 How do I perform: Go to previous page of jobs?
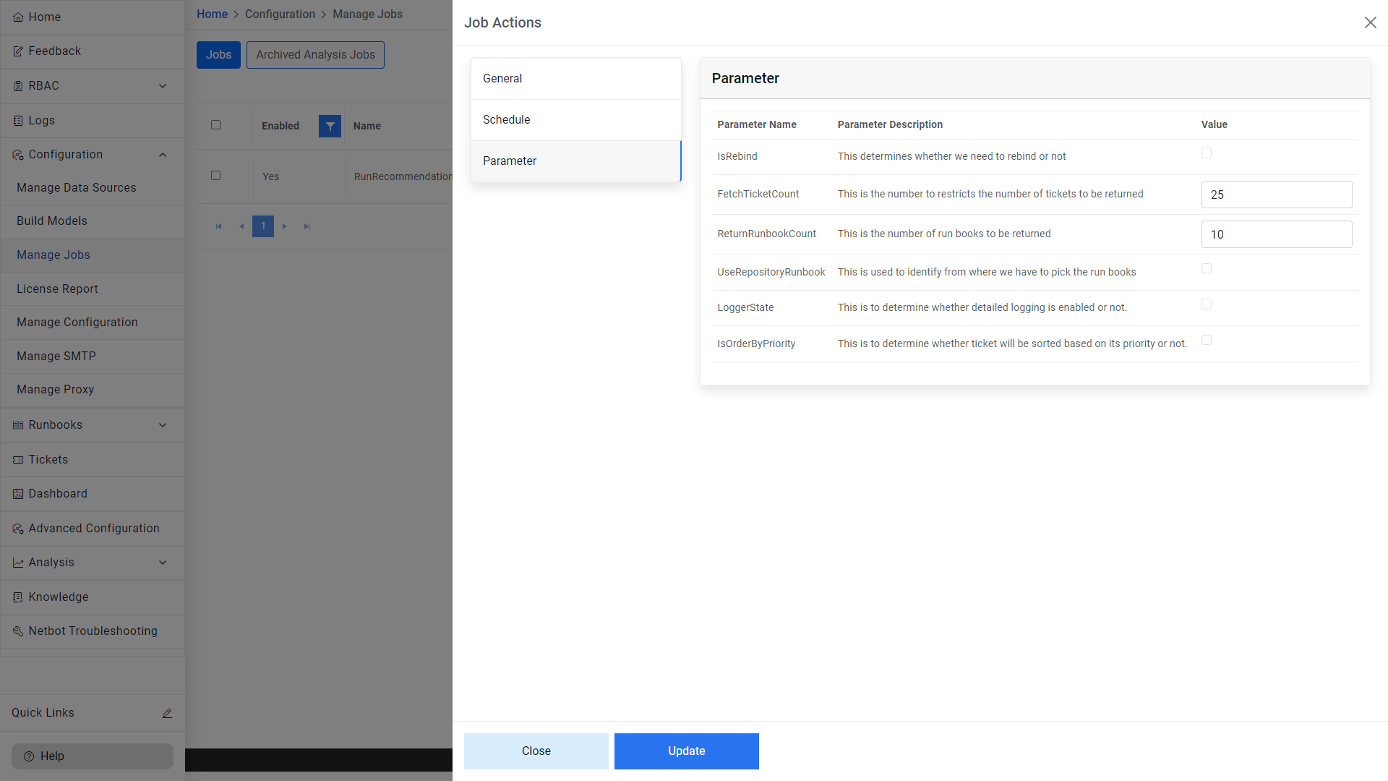(241, 226)
